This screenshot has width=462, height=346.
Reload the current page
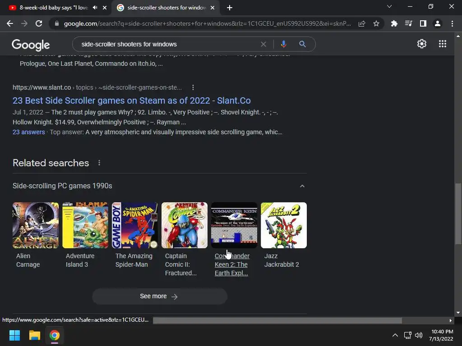(39, 23)
